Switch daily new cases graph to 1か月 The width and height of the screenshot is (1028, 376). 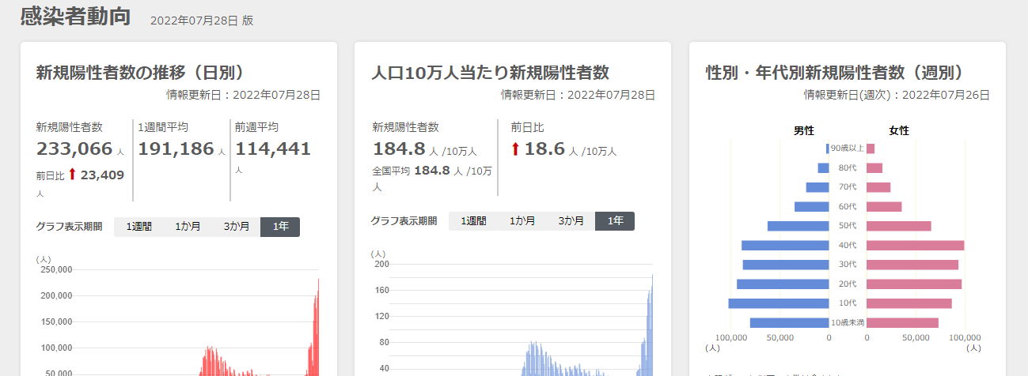(188, 227)
